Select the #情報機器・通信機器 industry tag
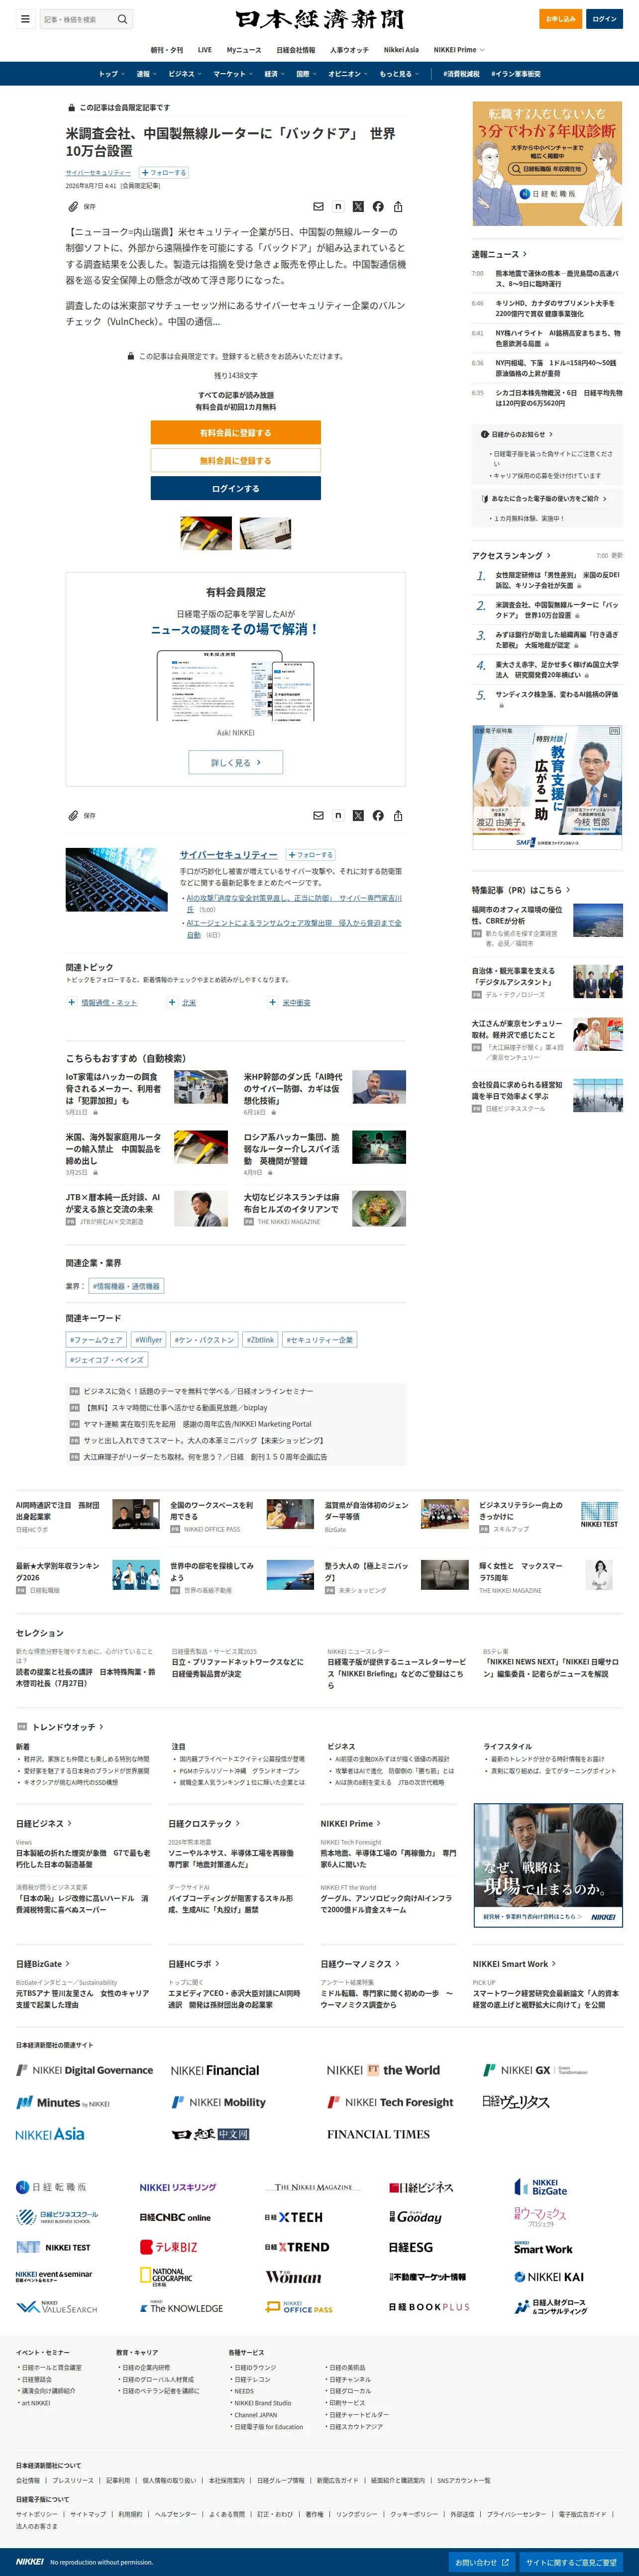This screenshot has height=2576, width=639. [x=126, y=1286]
